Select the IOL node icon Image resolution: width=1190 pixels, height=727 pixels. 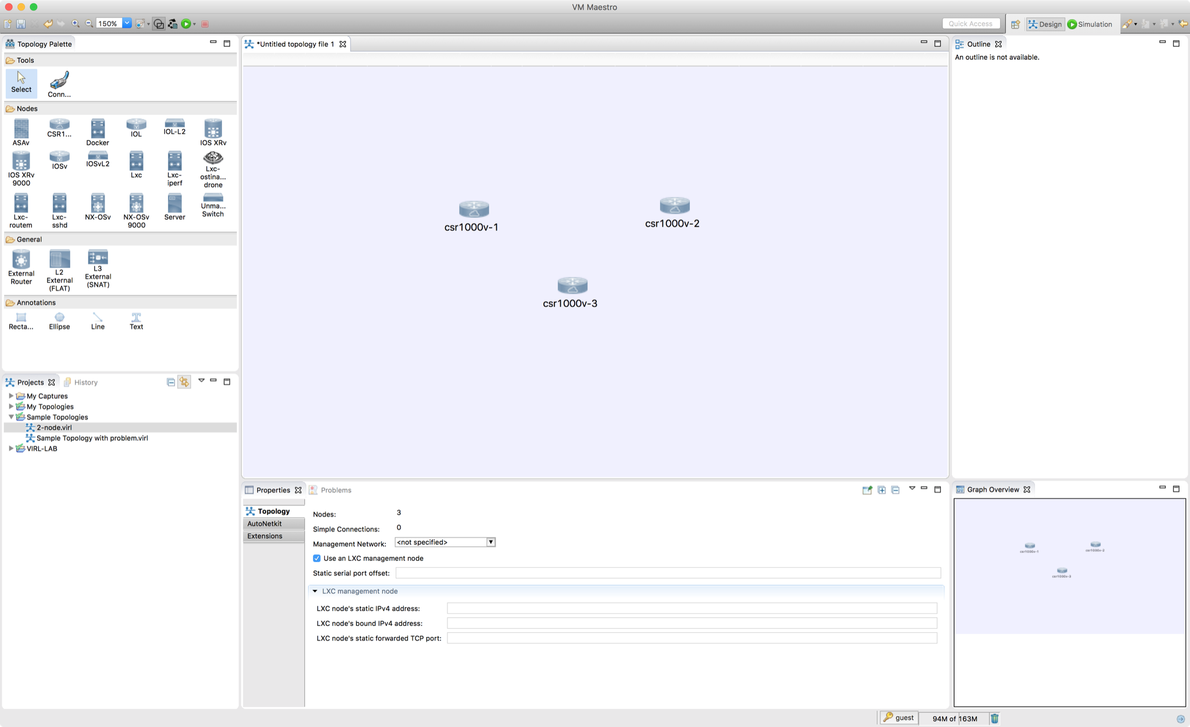pos(136,128)
